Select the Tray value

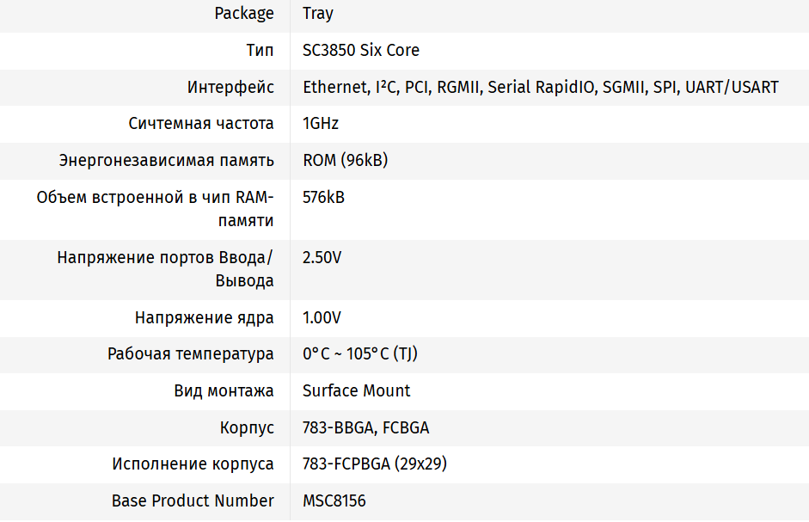click(x=318, y=14)
